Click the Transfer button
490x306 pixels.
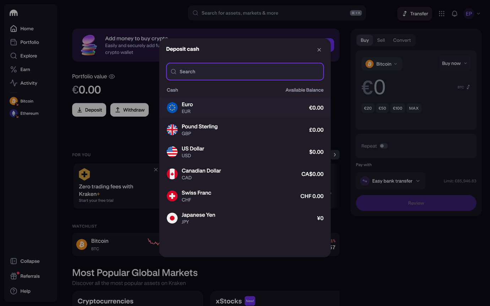click(415, 13)
